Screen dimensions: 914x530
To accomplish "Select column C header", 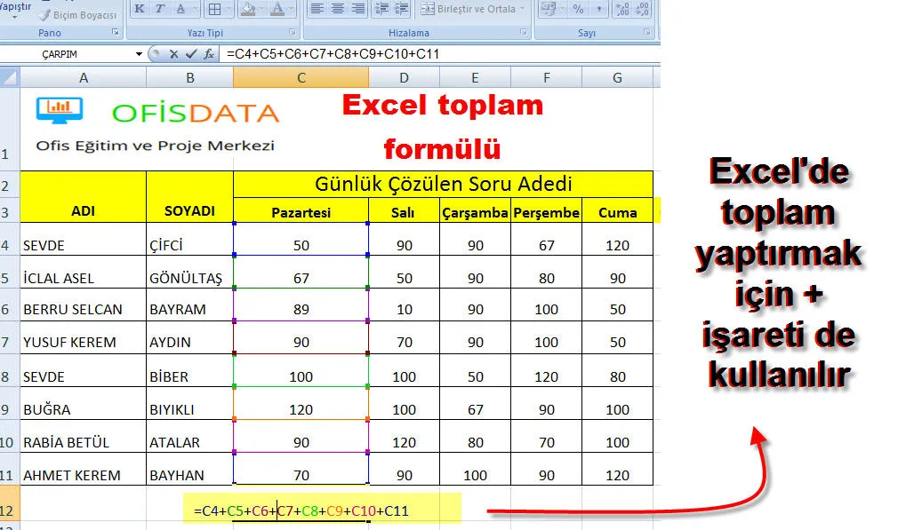I will 301,78.
